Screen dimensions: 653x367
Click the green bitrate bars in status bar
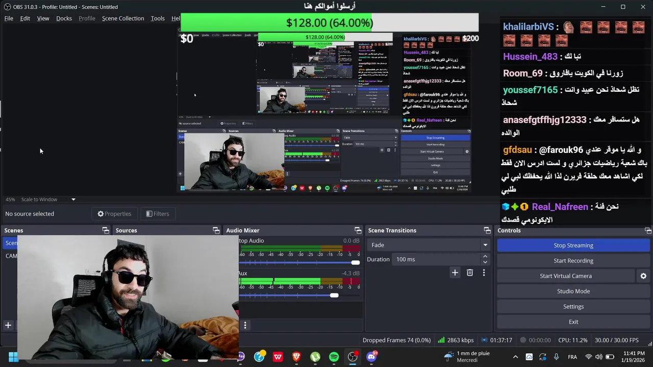pyautogui.click(x=441, y=340)
